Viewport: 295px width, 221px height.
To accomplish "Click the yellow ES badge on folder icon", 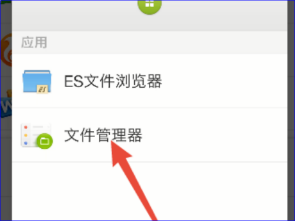I will [x=42, y=89].
